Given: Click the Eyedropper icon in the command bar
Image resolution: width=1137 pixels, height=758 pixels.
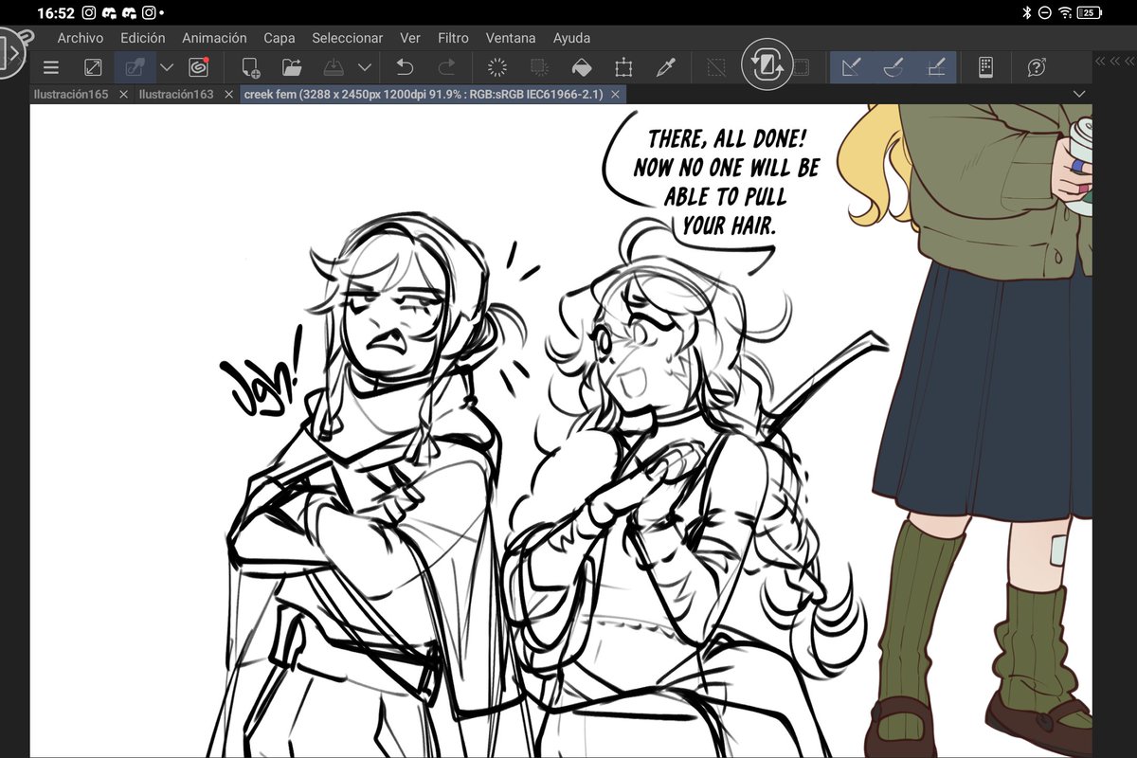Looking at the screenshot, I should (x=665, y=67).
